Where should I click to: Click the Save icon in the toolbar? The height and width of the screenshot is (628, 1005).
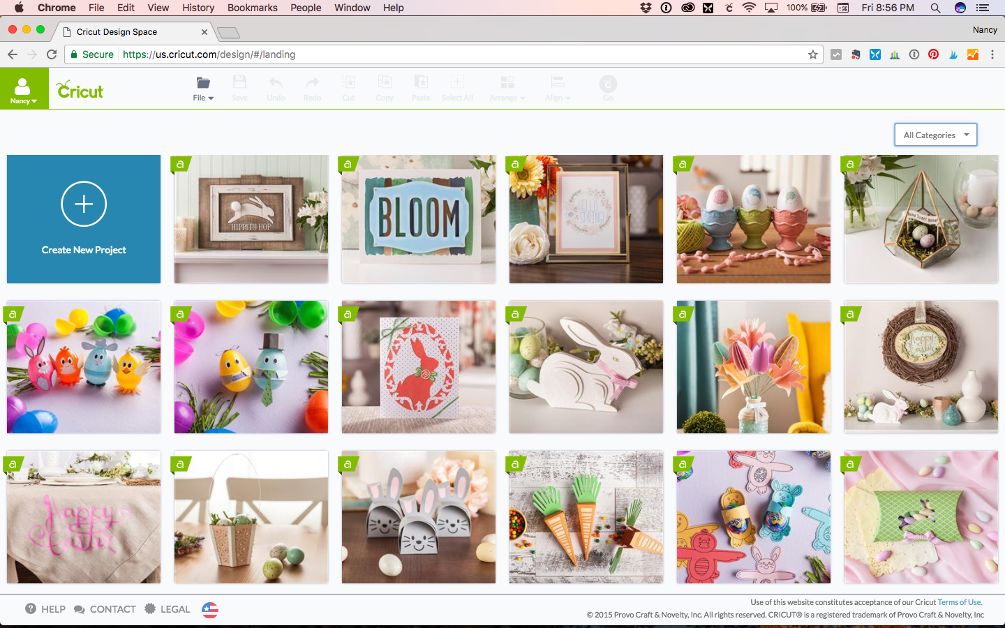(x=239, y=87)
